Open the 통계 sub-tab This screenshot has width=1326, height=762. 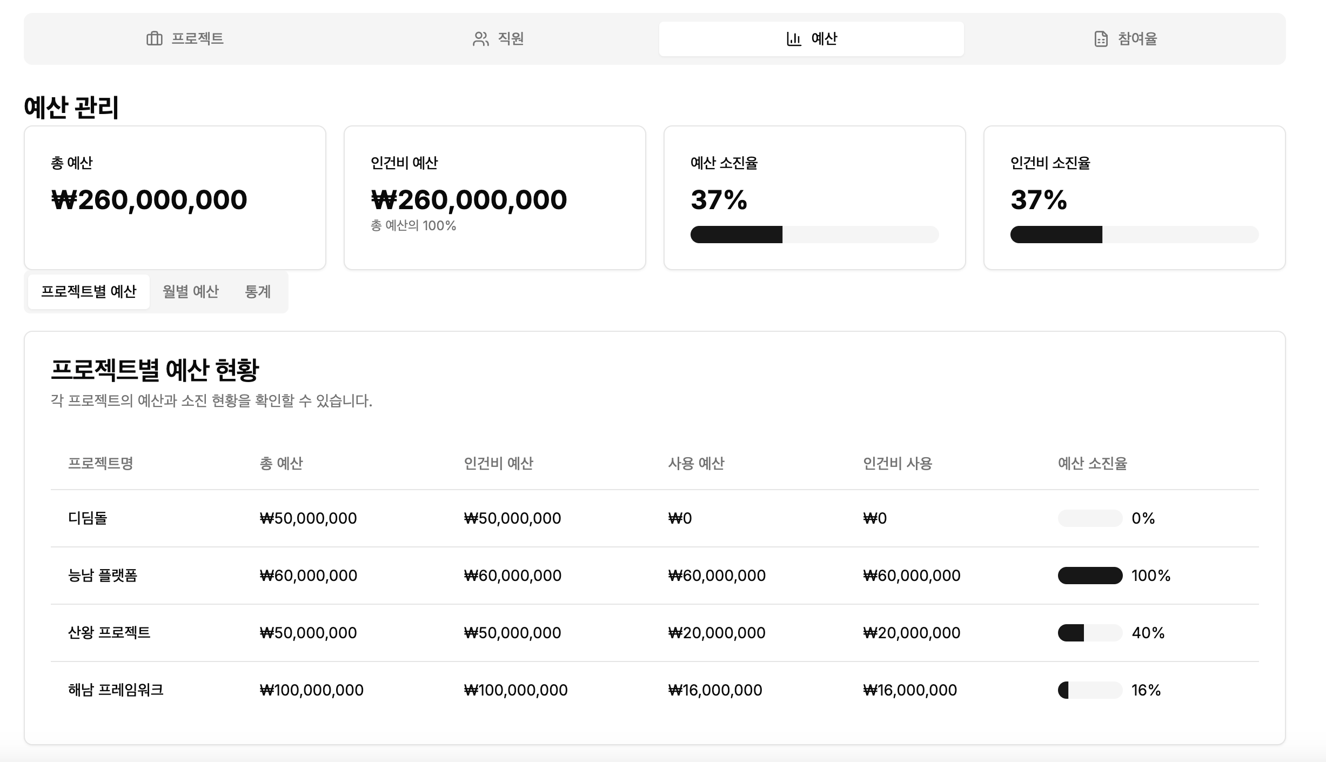[258, 292]
